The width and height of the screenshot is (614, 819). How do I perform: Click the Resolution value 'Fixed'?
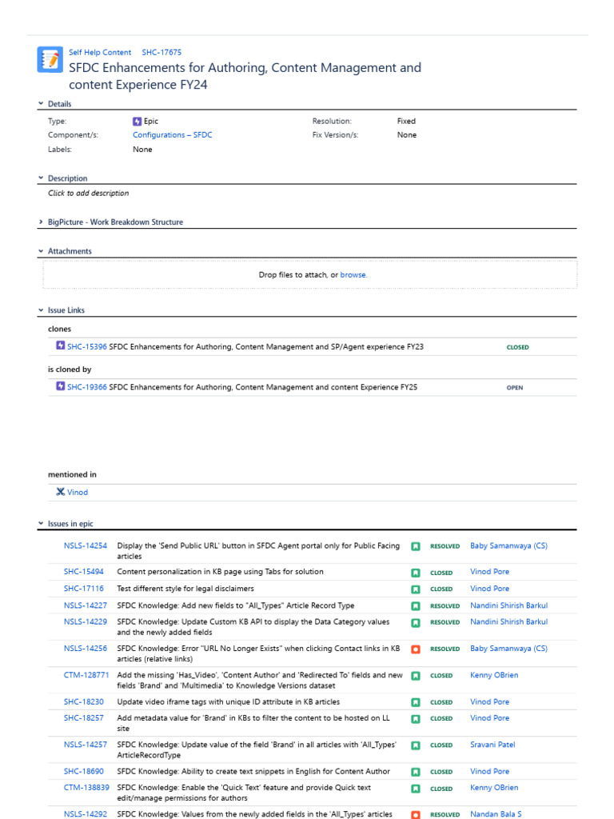406,122
